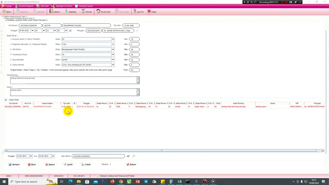Click the Saran text area
Viewport: 329px width, 185px height.
tap(73, 92)
